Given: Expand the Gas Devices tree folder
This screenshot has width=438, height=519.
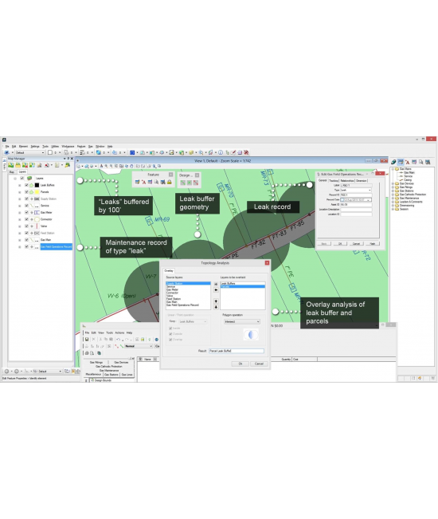Looking at the screenshot, I should pyautogui.click(x=393, y=183).
